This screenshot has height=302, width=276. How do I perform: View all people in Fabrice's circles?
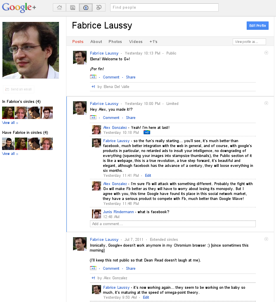[10, 123]
